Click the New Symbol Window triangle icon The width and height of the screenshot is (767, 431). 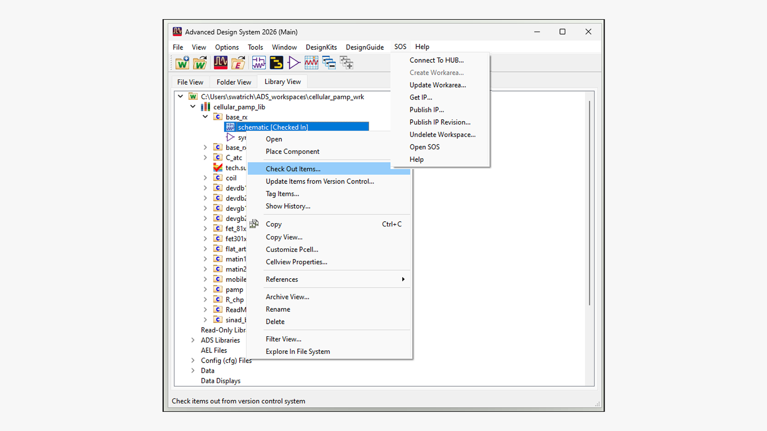(294, 63)
